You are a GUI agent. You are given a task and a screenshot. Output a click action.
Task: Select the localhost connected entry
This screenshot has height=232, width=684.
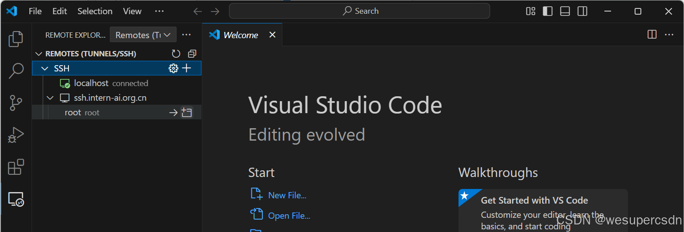pyautogui.click(x=117, y=83)
